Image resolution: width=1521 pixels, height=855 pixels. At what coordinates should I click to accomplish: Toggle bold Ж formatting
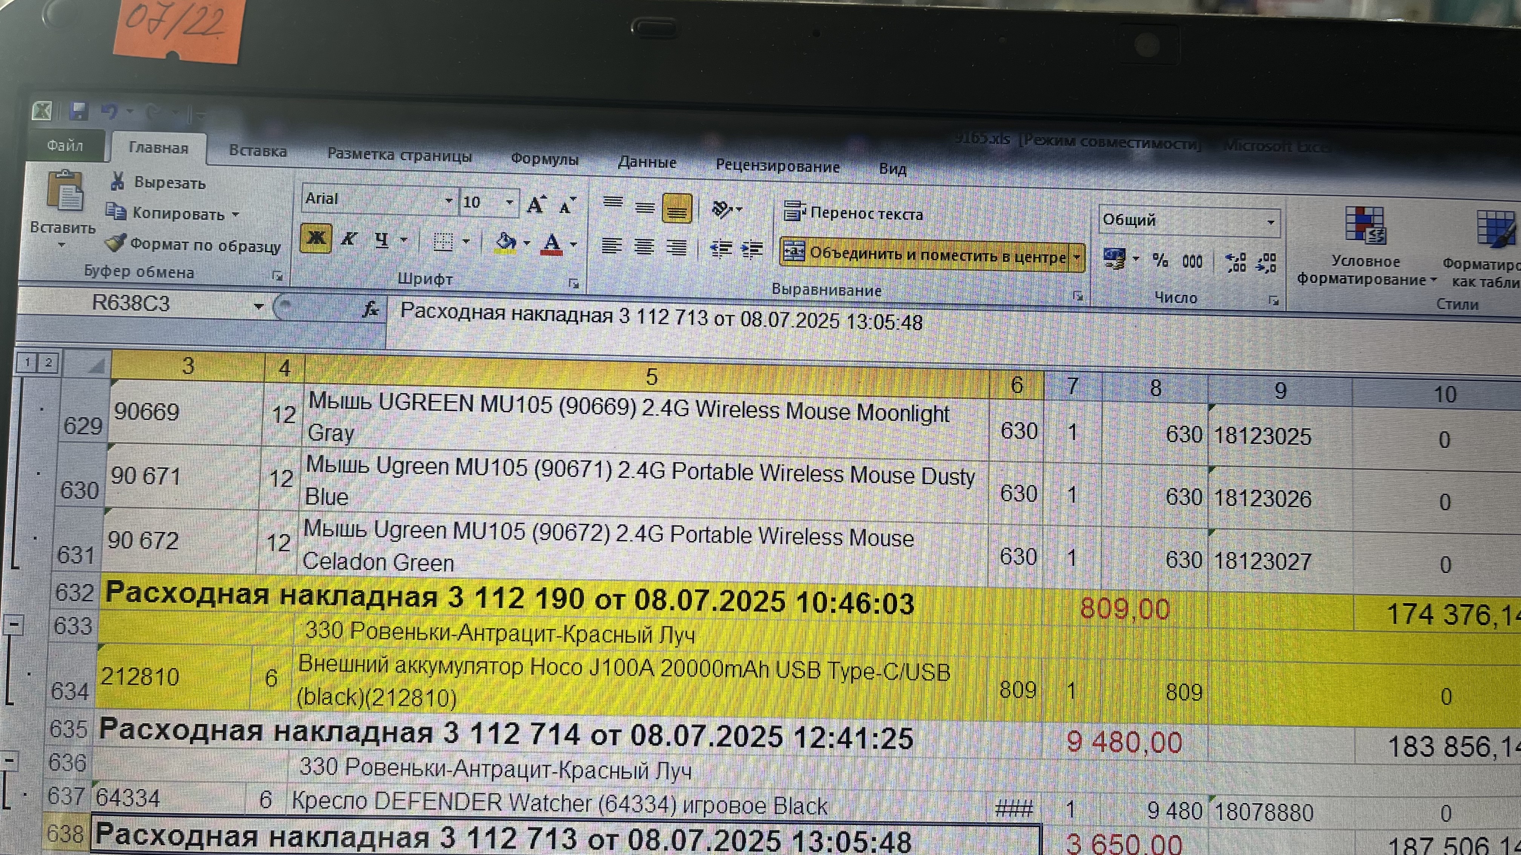(316, 238)
